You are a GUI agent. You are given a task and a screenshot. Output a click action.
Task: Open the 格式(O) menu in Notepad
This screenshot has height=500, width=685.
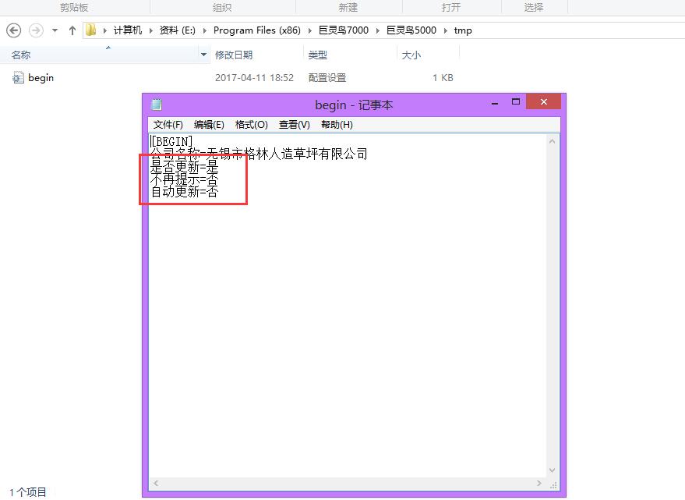click(251, 125)
